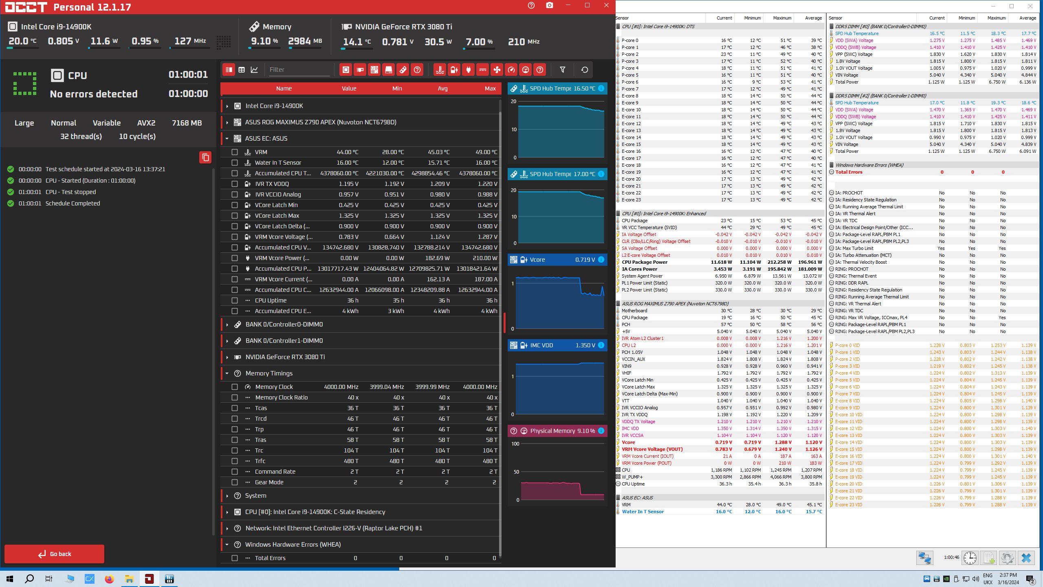The width and height of the screenshot is (1043, 587).
Task: Toggle the GPU device filter icon
Action: (360, 70)
